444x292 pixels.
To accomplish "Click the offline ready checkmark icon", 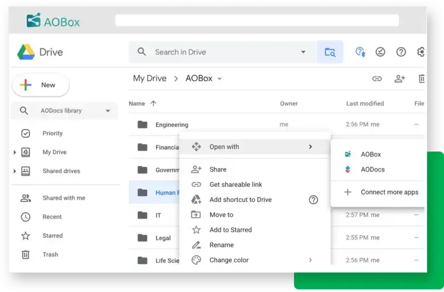I will [x=381, y=52].
